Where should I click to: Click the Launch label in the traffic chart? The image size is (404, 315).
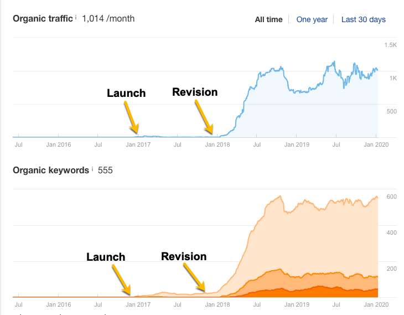[x=126, y=93]
